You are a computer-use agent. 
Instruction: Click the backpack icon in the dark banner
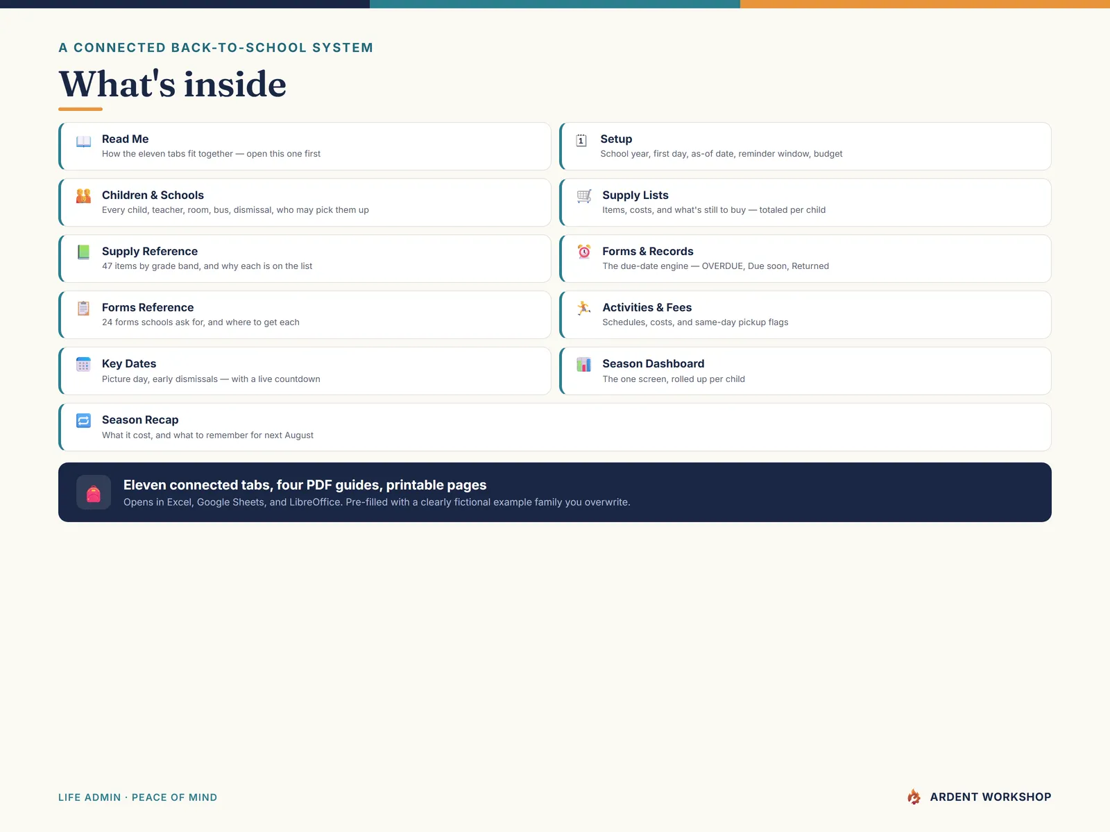(94, 493)
